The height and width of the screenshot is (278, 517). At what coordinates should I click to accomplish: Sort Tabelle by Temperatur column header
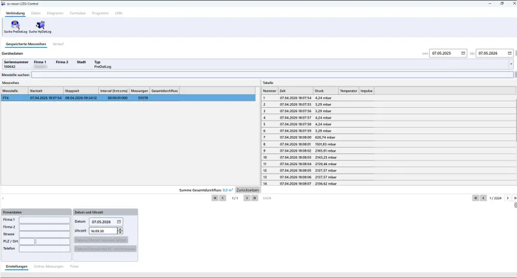[x=348, y=91]
